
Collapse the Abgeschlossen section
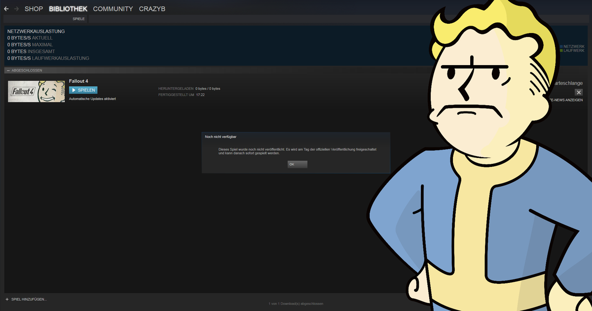(8, 71)
